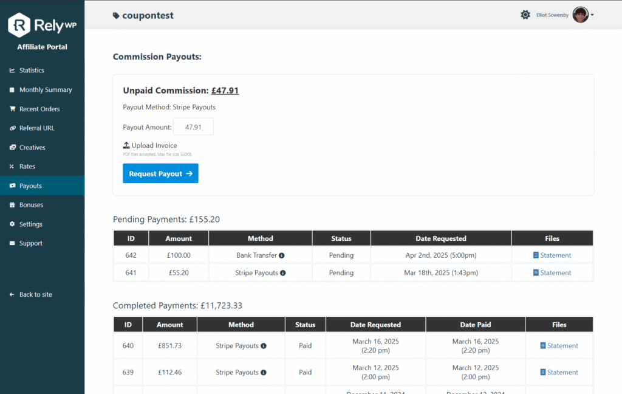Click the Request Payout button
The image size is (622, 394).
160,173
